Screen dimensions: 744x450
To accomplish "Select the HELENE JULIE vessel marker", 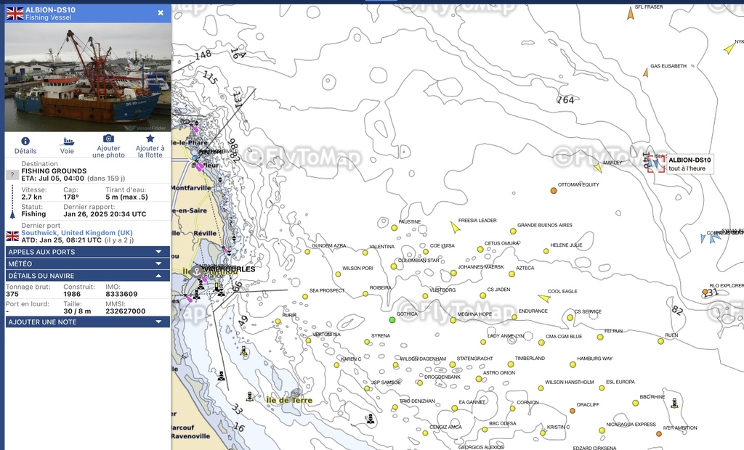I will pos(546,251).
